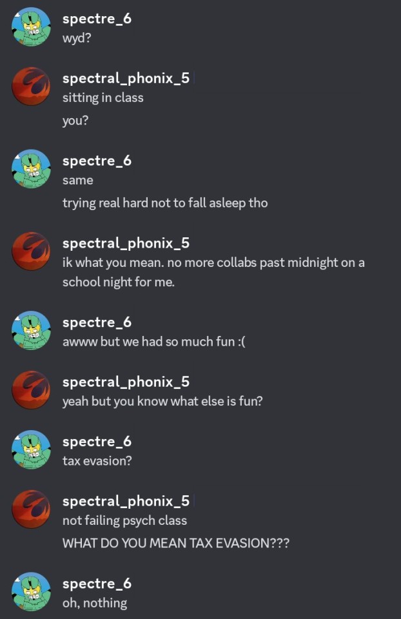Click spectre_6's avatar beside "oh, nothing"
401x619 pixels.
click(x=31, y=592)
